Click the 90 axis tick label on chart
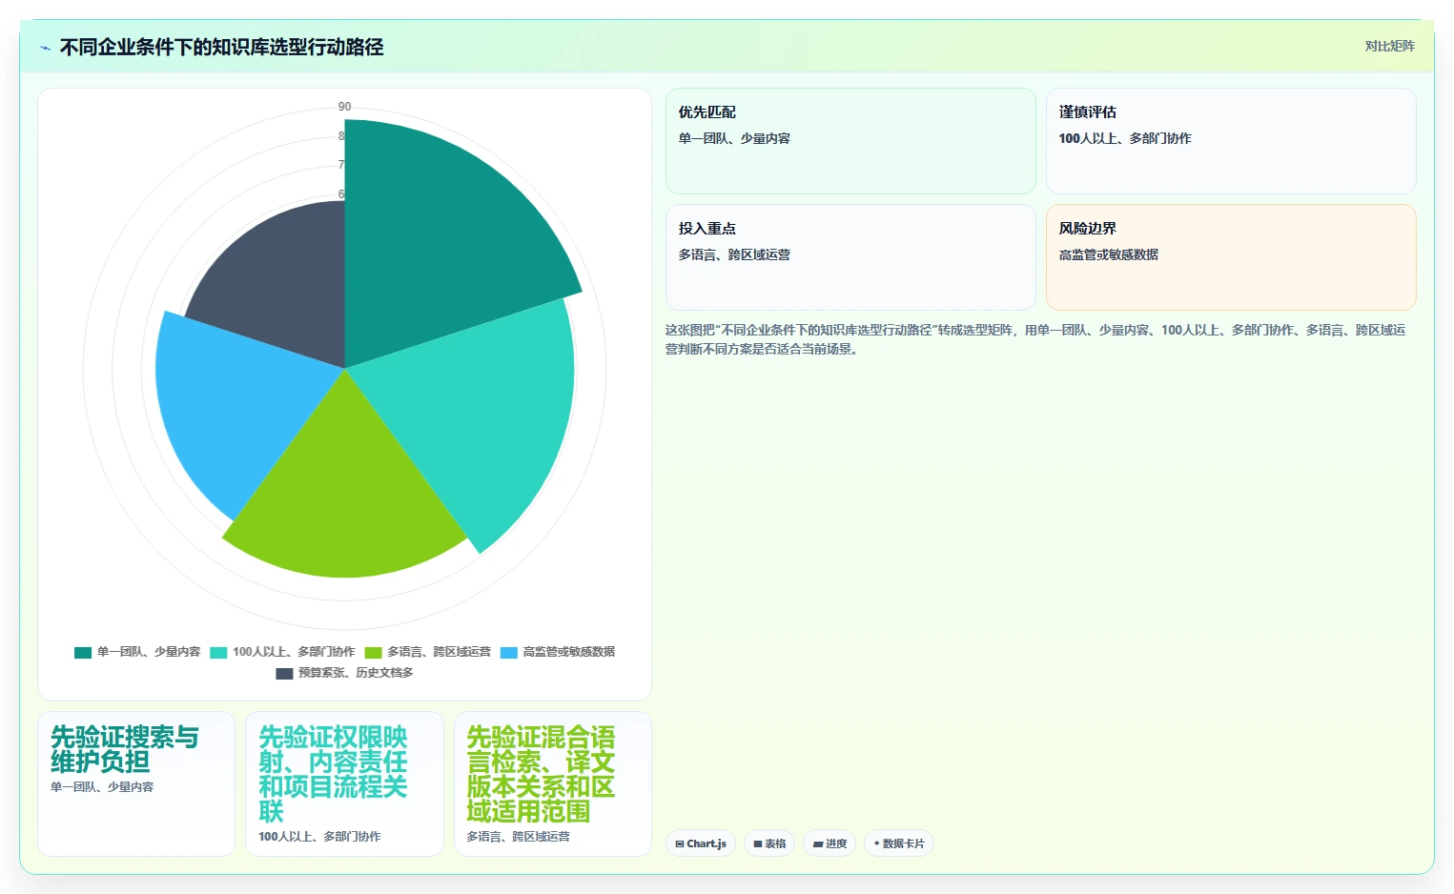This screenshot has width=1454, height=894. tap(344, 107)
